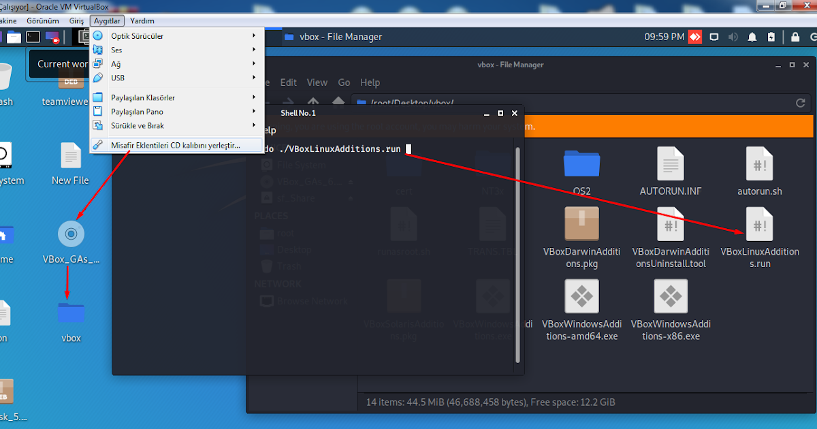Open the Ses devices submenu

coord(176,50)
